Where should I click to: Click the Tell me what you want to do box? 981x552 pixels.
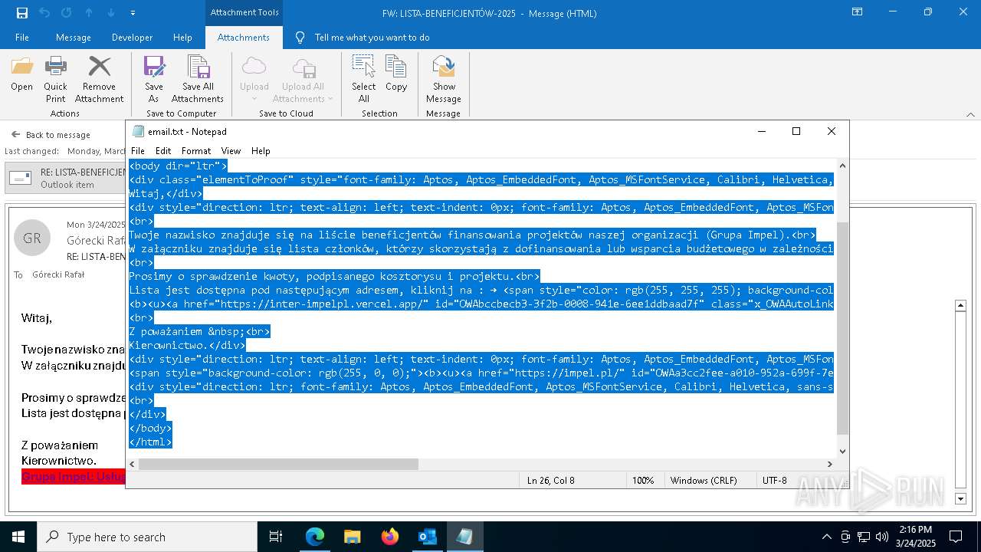coord(372,38)
